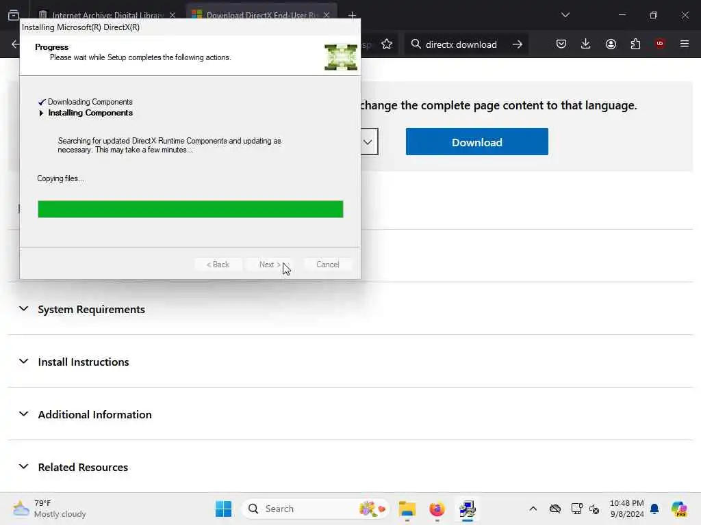Click the 'Copying files...' status text
Screen dimensions: 701x525
60,178
